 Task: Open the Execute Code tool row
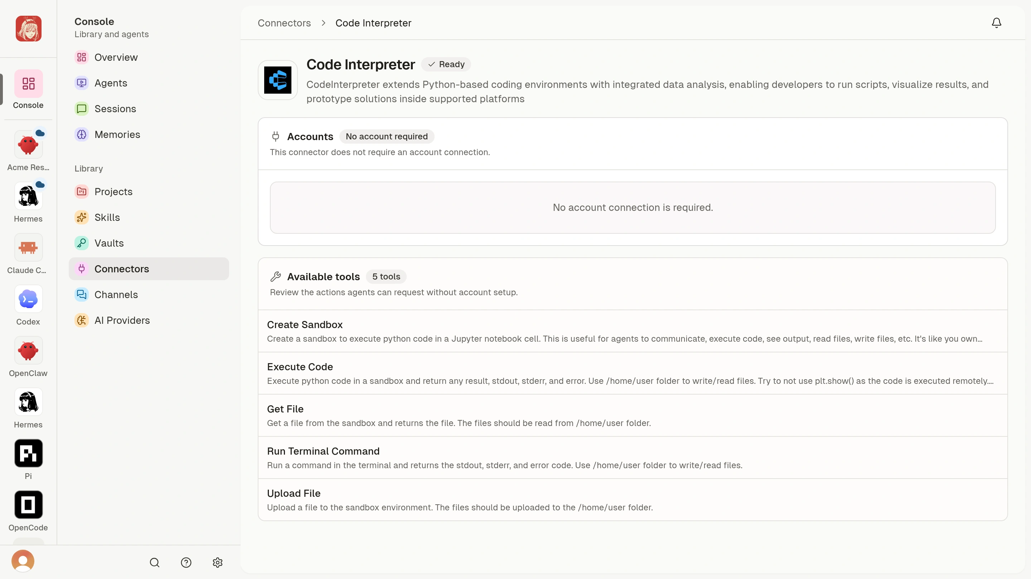(633, 373)
